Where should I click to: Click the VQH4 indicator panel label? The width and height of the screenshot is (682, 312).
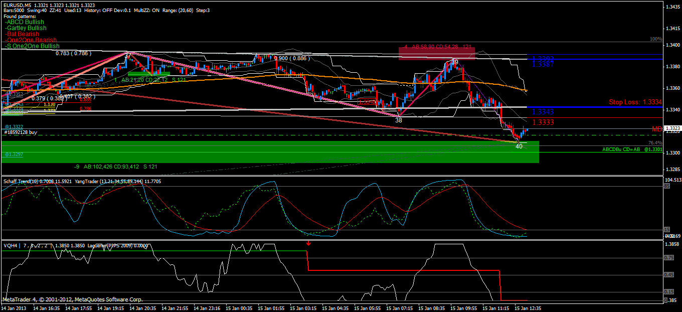tap(10, 245)
